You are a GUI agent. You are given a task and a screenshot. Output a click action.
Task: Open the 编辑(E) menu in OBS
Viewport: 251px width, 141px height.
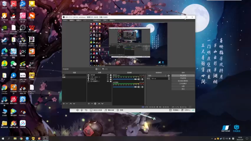(72, 20)
